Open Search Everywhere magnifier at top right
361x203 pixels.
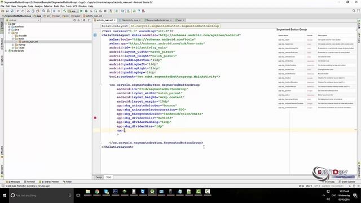point(354,11)
